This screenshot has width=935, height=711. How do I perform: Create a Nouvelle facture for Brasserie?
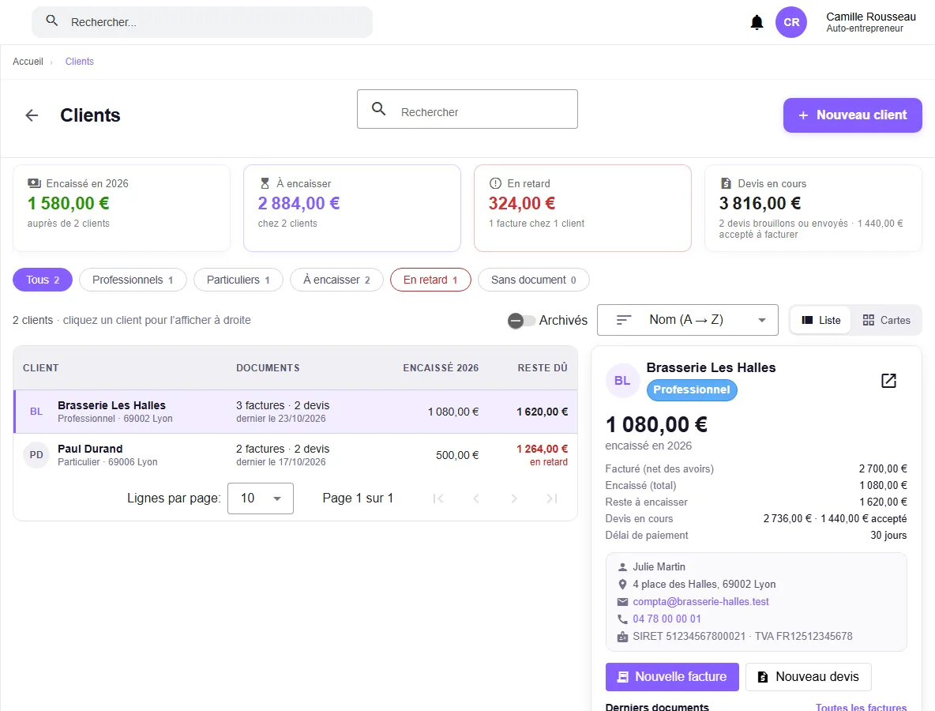(x=672, y=677)
